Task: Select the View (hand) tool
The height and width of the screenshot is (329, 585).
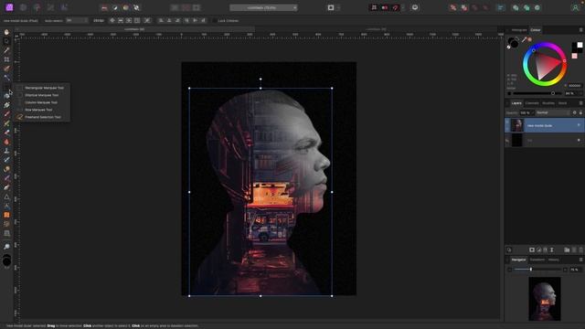Action: coord(6,32)
